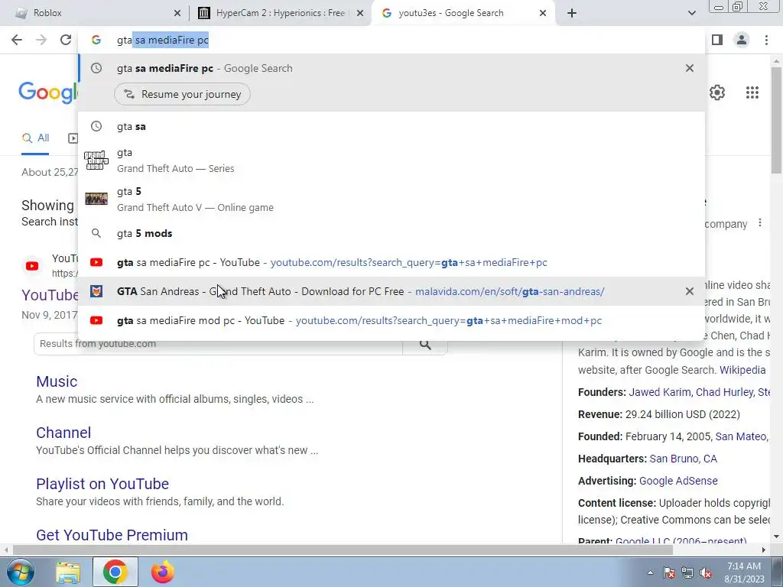Click Resume your journey chip
Image resolution: width=783 pixels, height=587 pixels.
coord(182,94)
